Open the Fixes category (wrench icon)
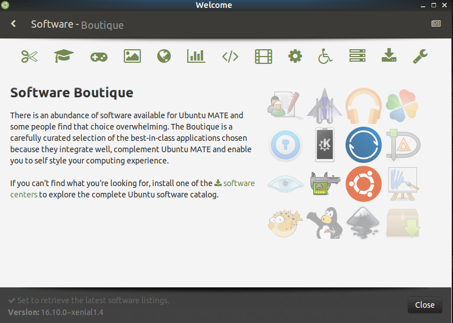The height and width of the screenshot is (323, 453). pos(420,56)
